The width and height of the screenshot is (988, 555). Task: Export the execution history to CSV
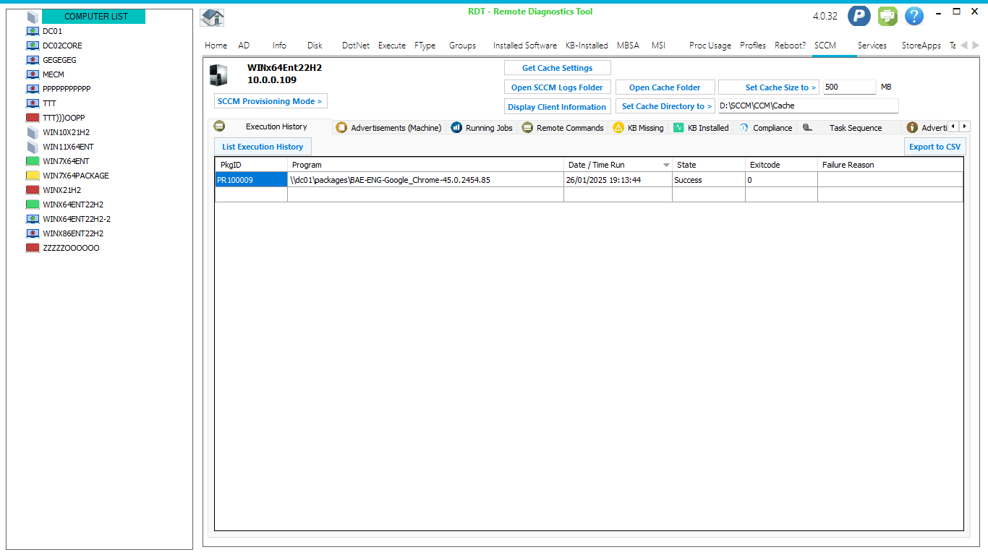935,147
